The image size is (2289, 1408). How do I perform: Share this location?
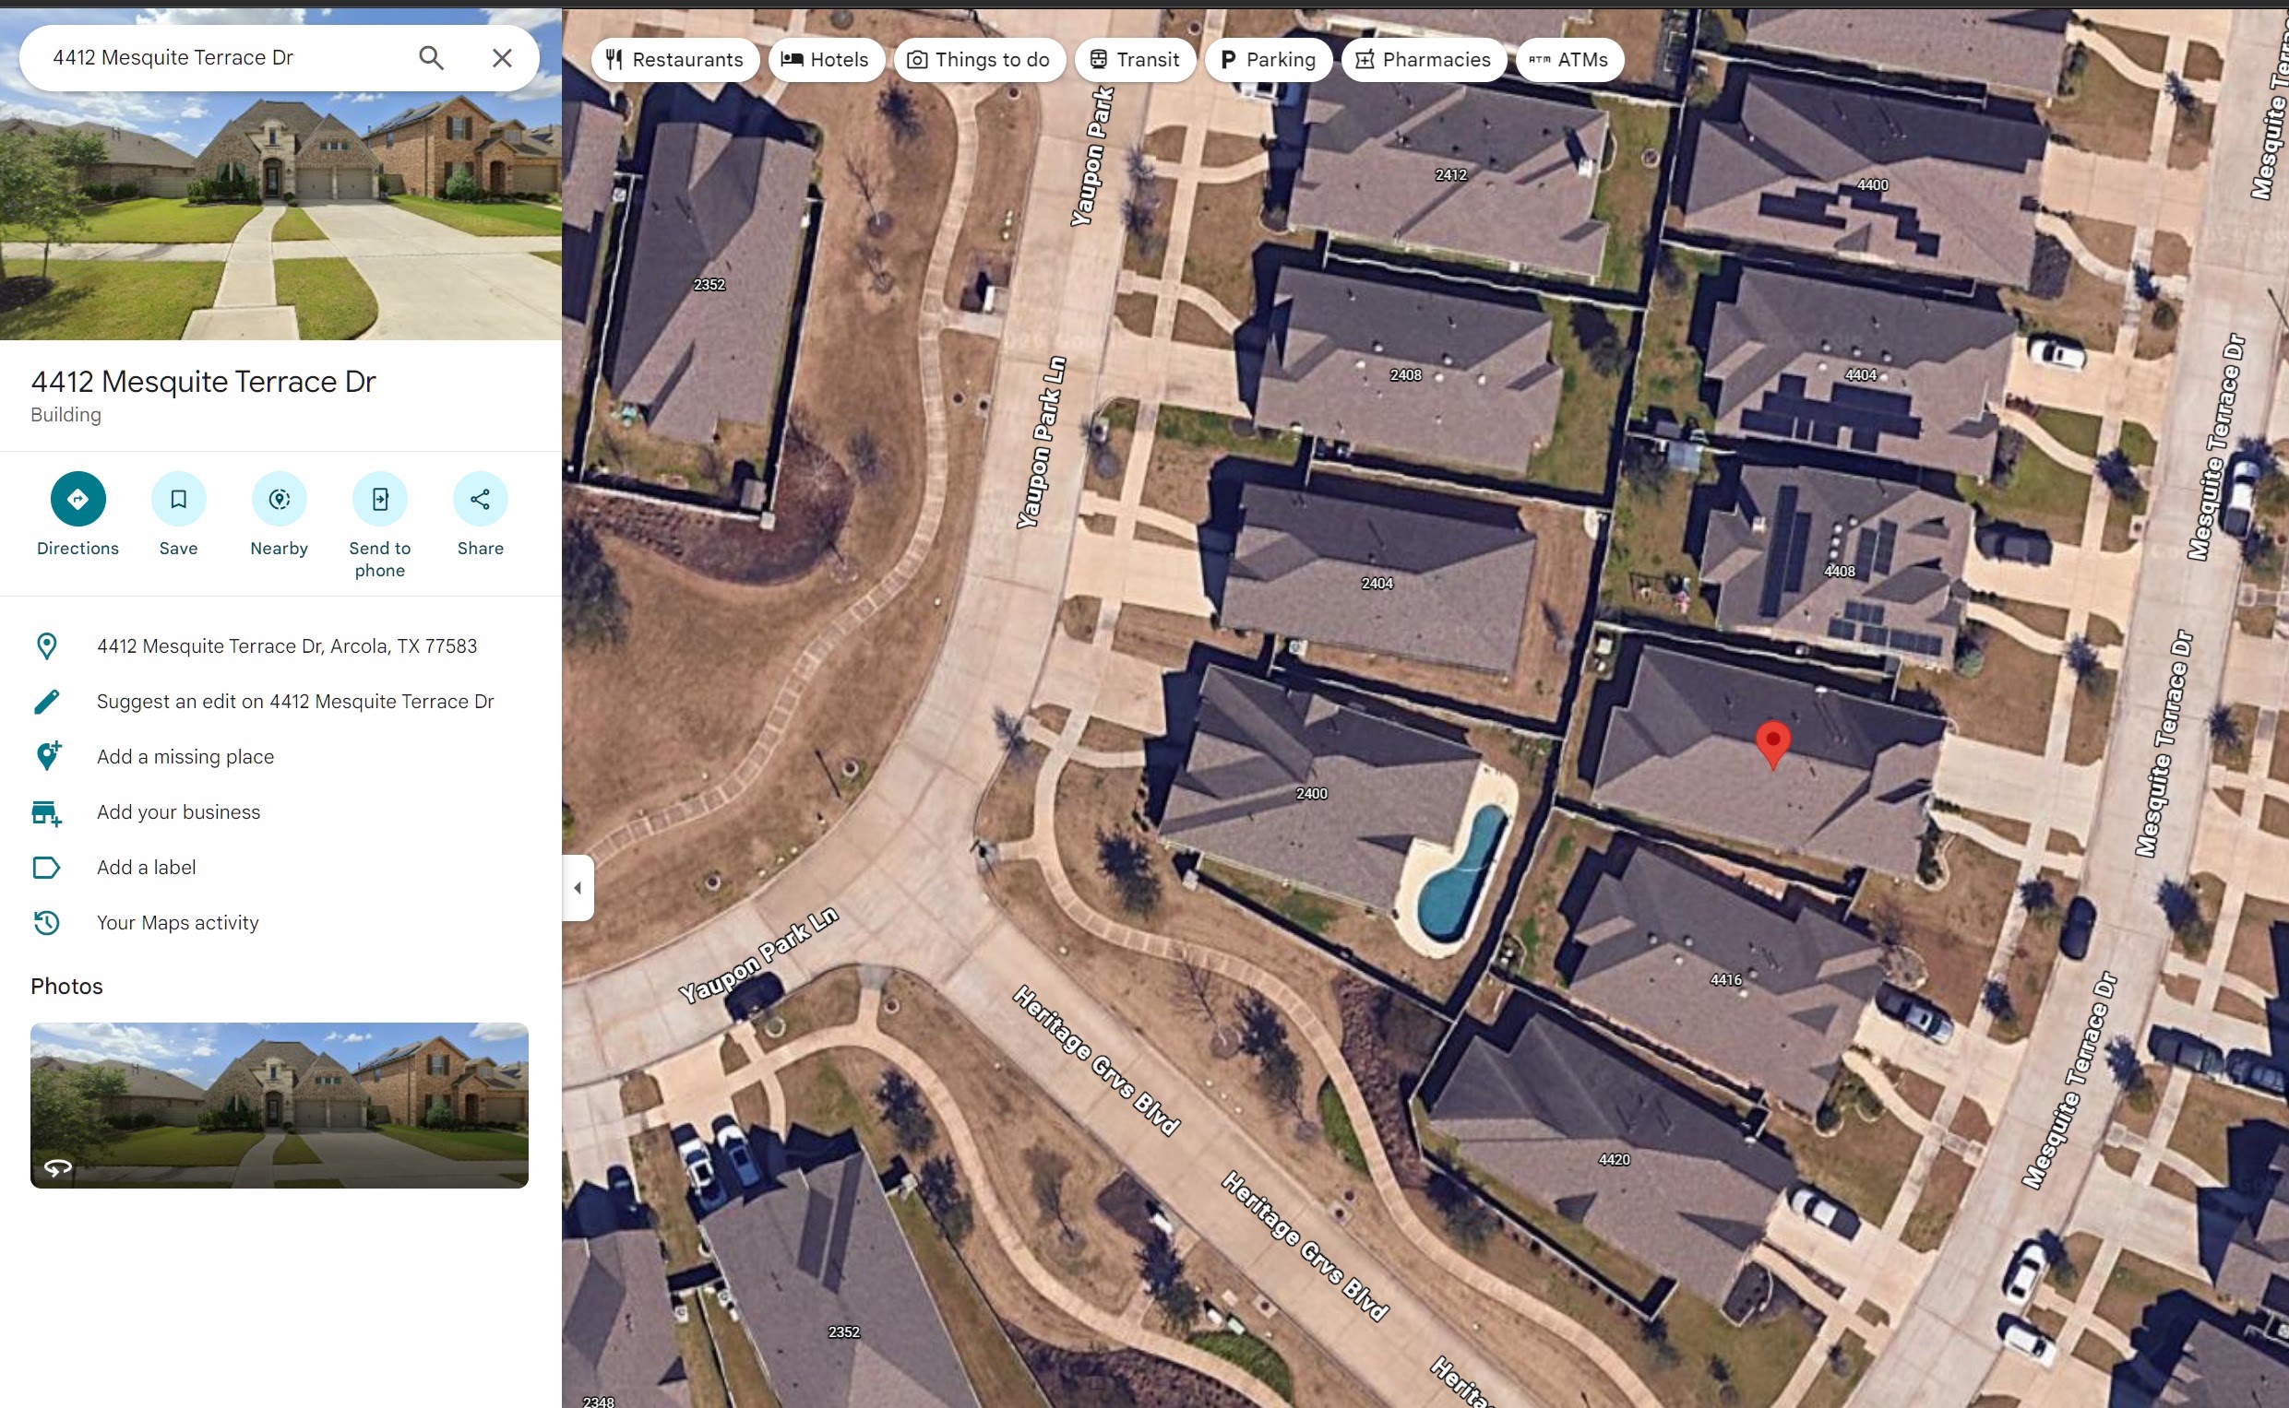[x=480, y=499]
